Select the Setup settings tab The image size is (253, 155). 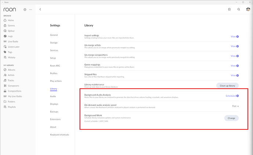click(53, 58)
